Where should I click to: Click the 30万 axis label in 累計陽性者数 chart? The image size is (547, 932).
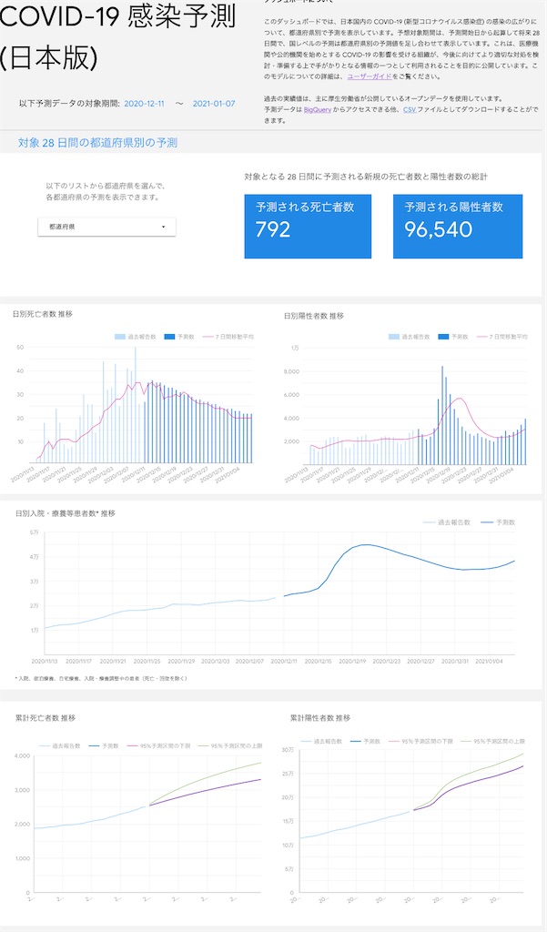pos(288,750)
